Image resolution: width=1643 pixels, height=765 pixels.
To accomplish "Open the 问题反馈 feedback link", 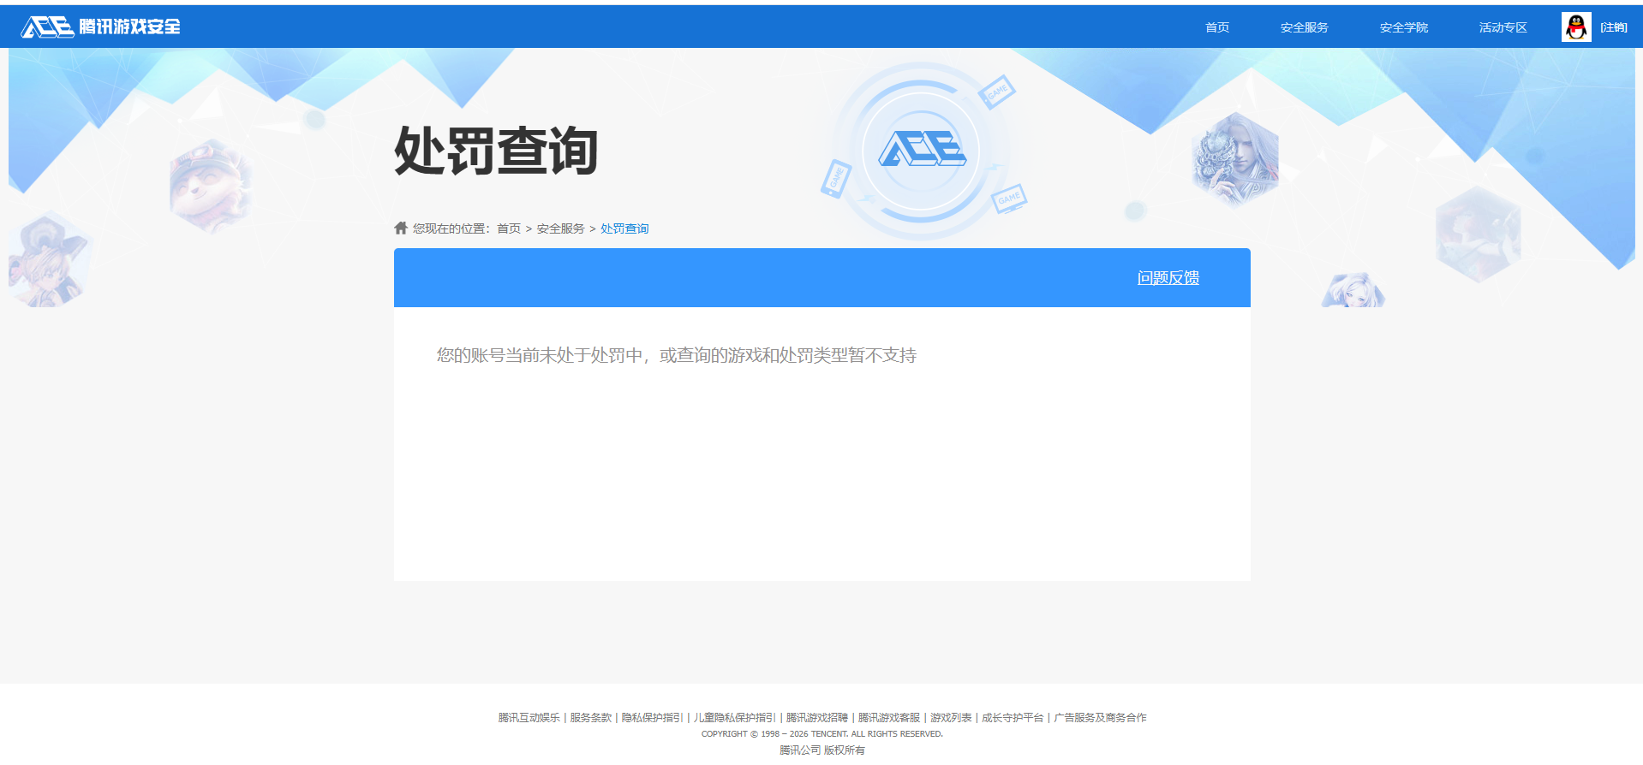I will click(1168, 278).
